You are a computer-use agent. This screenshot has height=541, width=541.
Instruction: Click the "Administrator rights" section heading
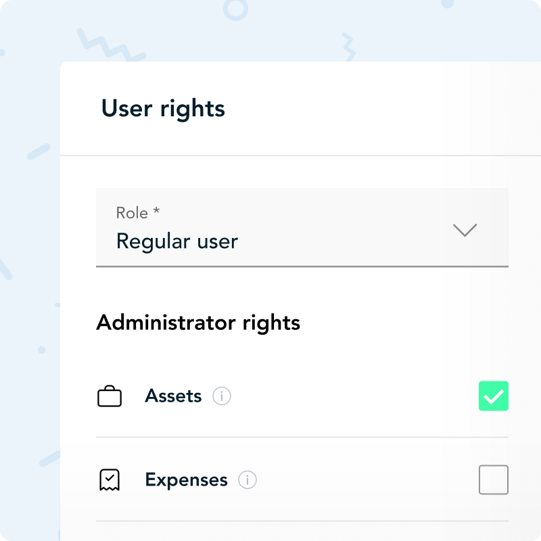198,323
